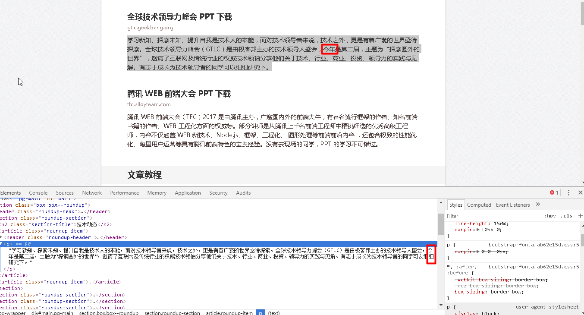Click the 'user agent stylesheet' label
Image resolution: width=584 pixels, height=315 pixels.
(x=547, y=307)
